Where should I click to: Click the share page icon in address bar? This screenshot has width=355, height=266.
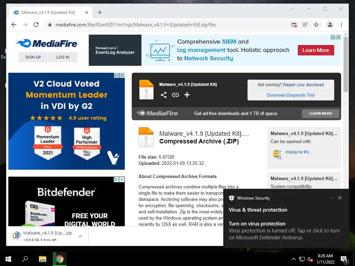[x=305, y=25]
